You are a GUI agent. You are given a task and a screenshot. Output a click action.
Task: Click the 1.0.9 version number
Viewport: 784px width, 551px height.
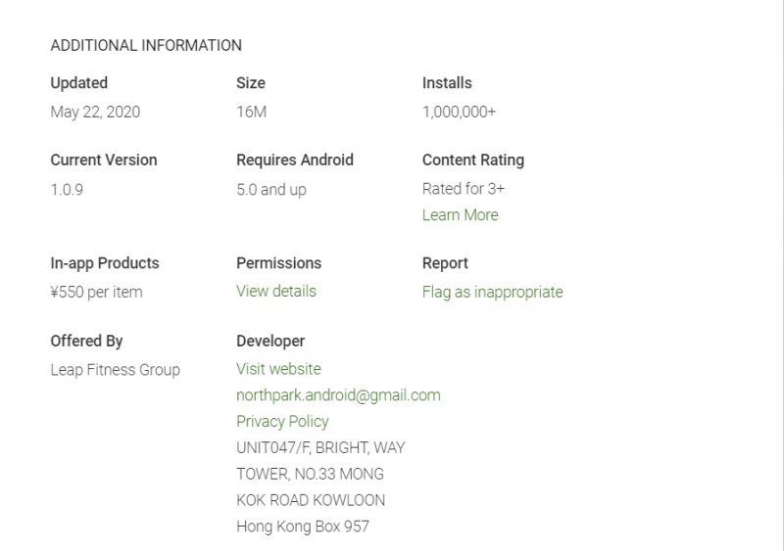click(67, 189)
